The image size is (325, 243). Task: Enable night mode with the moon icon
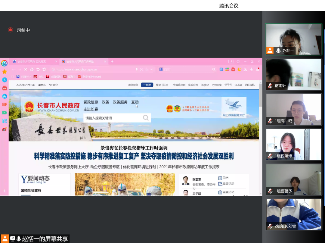239,69
